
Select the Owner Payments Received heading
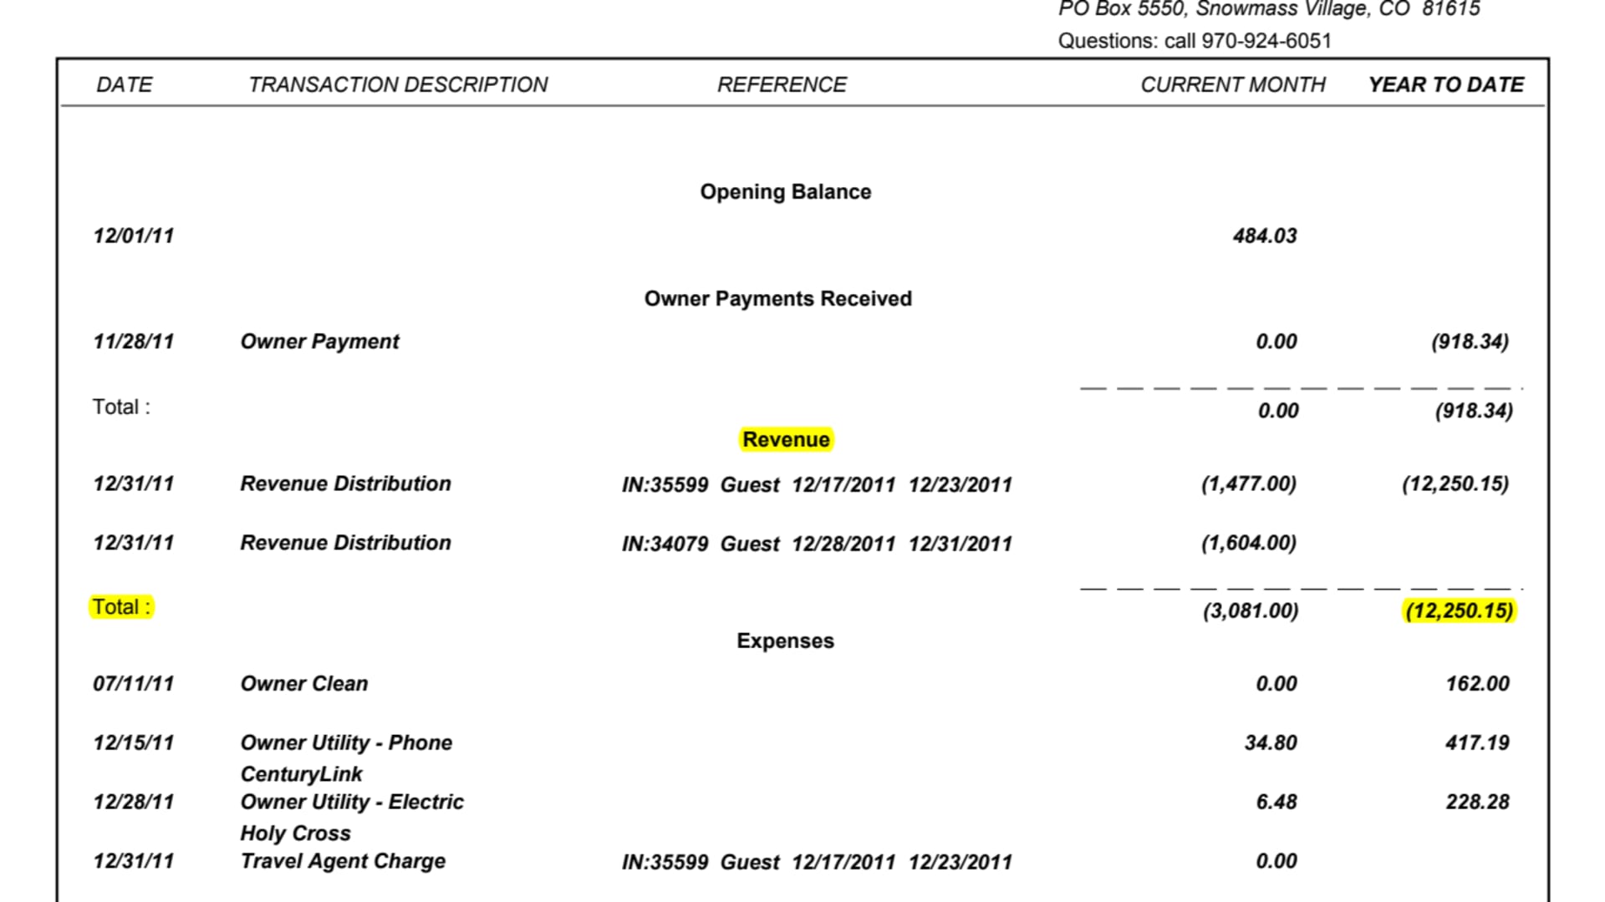[777, 299]
